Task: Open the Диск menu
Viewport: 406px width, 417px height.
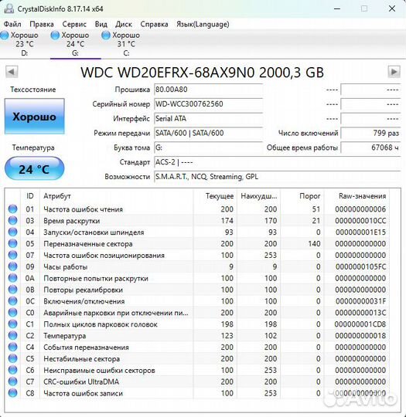Action: tap(124, 24)
